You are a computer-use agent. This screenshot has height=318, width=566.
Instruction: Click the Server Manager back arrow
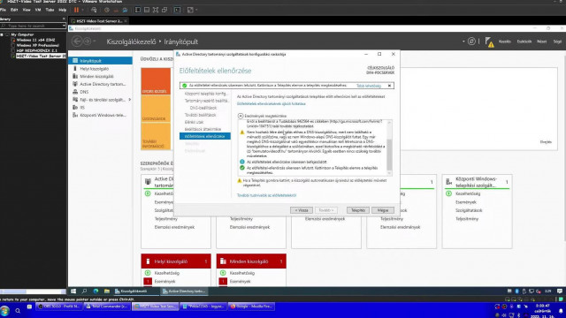click(77, 42)
